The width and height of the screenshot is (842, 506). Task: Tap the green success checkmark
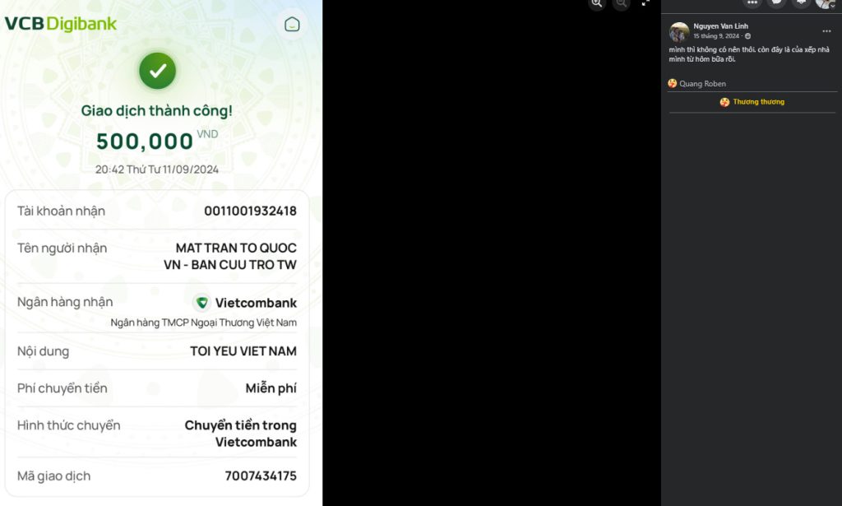pos(157,71)
